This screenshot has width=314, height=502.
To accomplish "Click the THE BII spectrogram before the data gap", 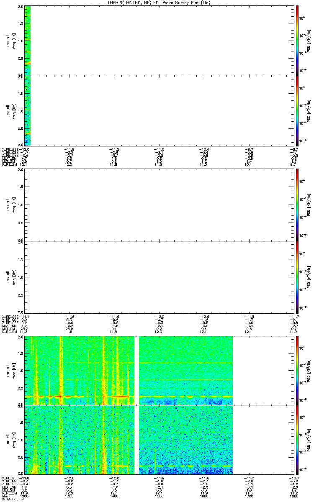I will 80,439.
